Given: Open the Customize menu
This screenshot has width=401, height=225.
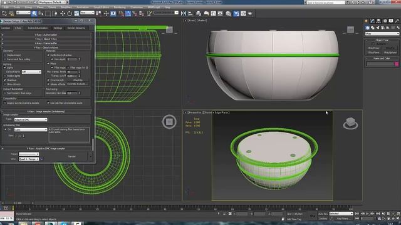Looking at the screenshot, I should point(137,7).
